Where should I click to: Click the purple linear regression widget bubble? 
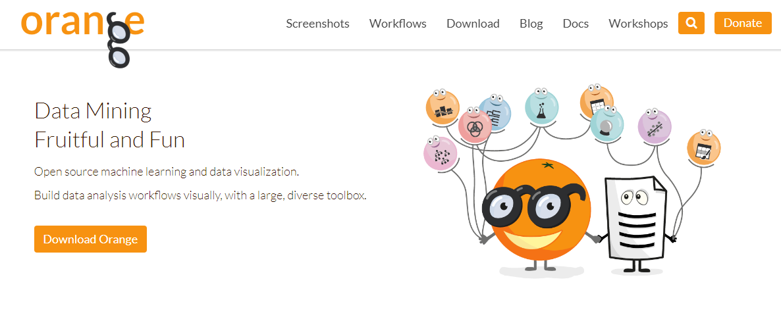pyautogui.click(x=655, y=127)
